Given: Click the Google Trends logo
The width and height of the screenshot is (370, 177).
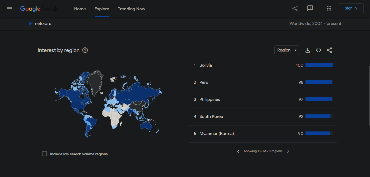Looking at the screenshot, I should 40,9.
